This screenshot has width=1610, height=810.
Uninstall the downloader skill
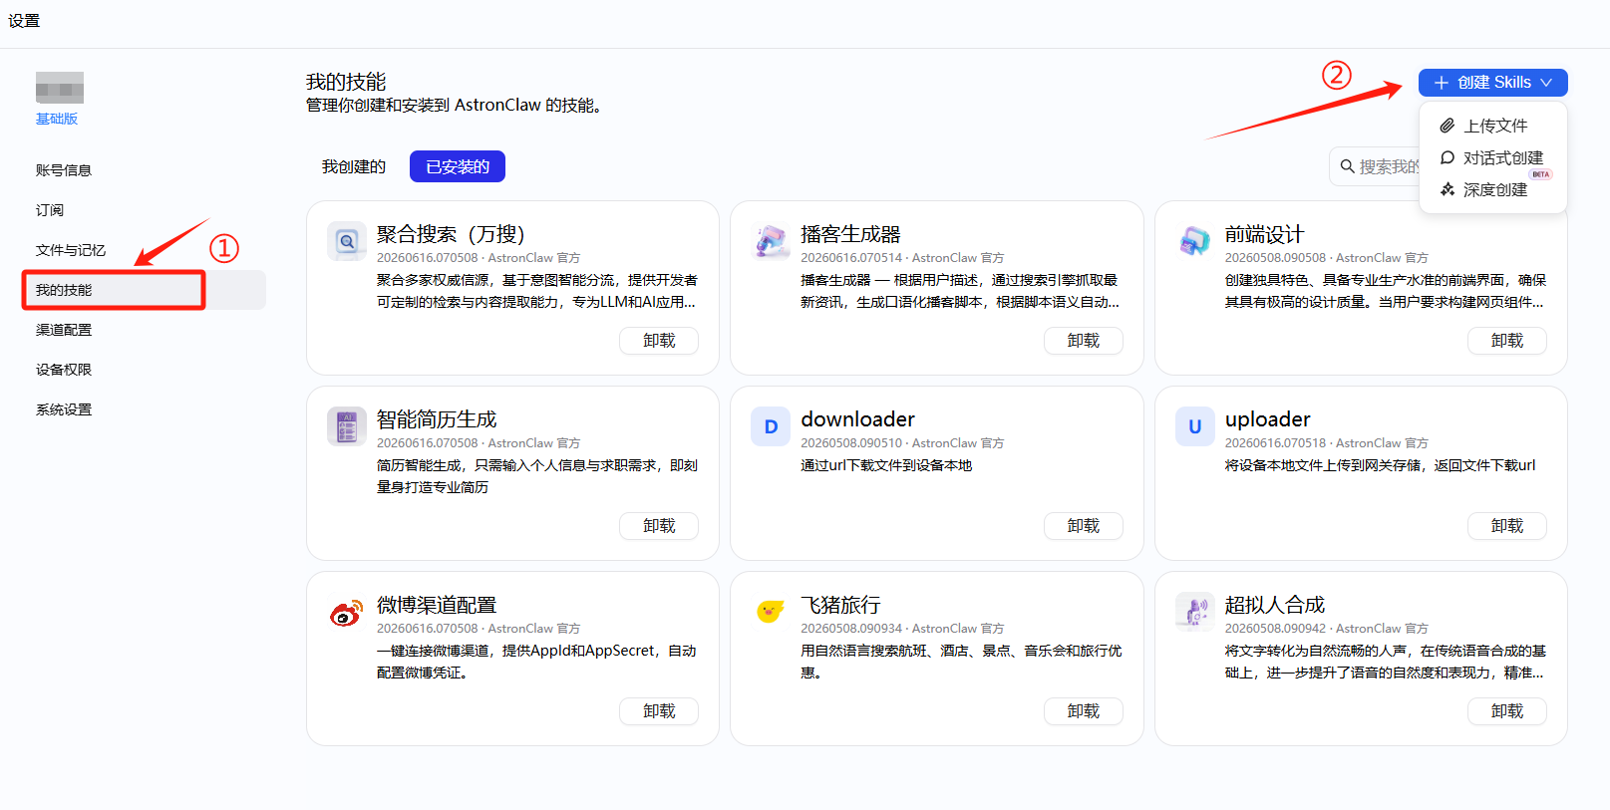click(x=1084, y=526)
